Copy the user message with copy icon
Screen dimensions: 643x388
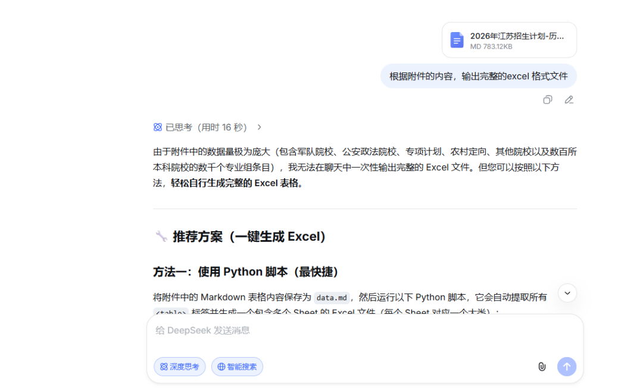(548, 100)
